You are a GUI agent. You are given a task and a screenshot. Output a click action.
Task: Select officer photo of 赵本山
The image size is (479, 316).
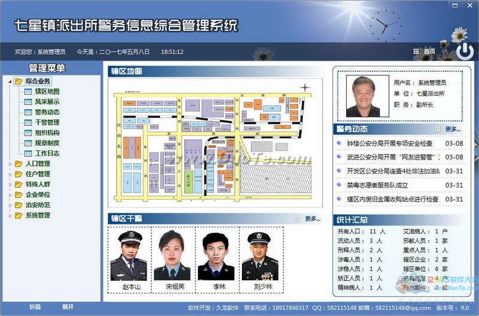point(129,255)
